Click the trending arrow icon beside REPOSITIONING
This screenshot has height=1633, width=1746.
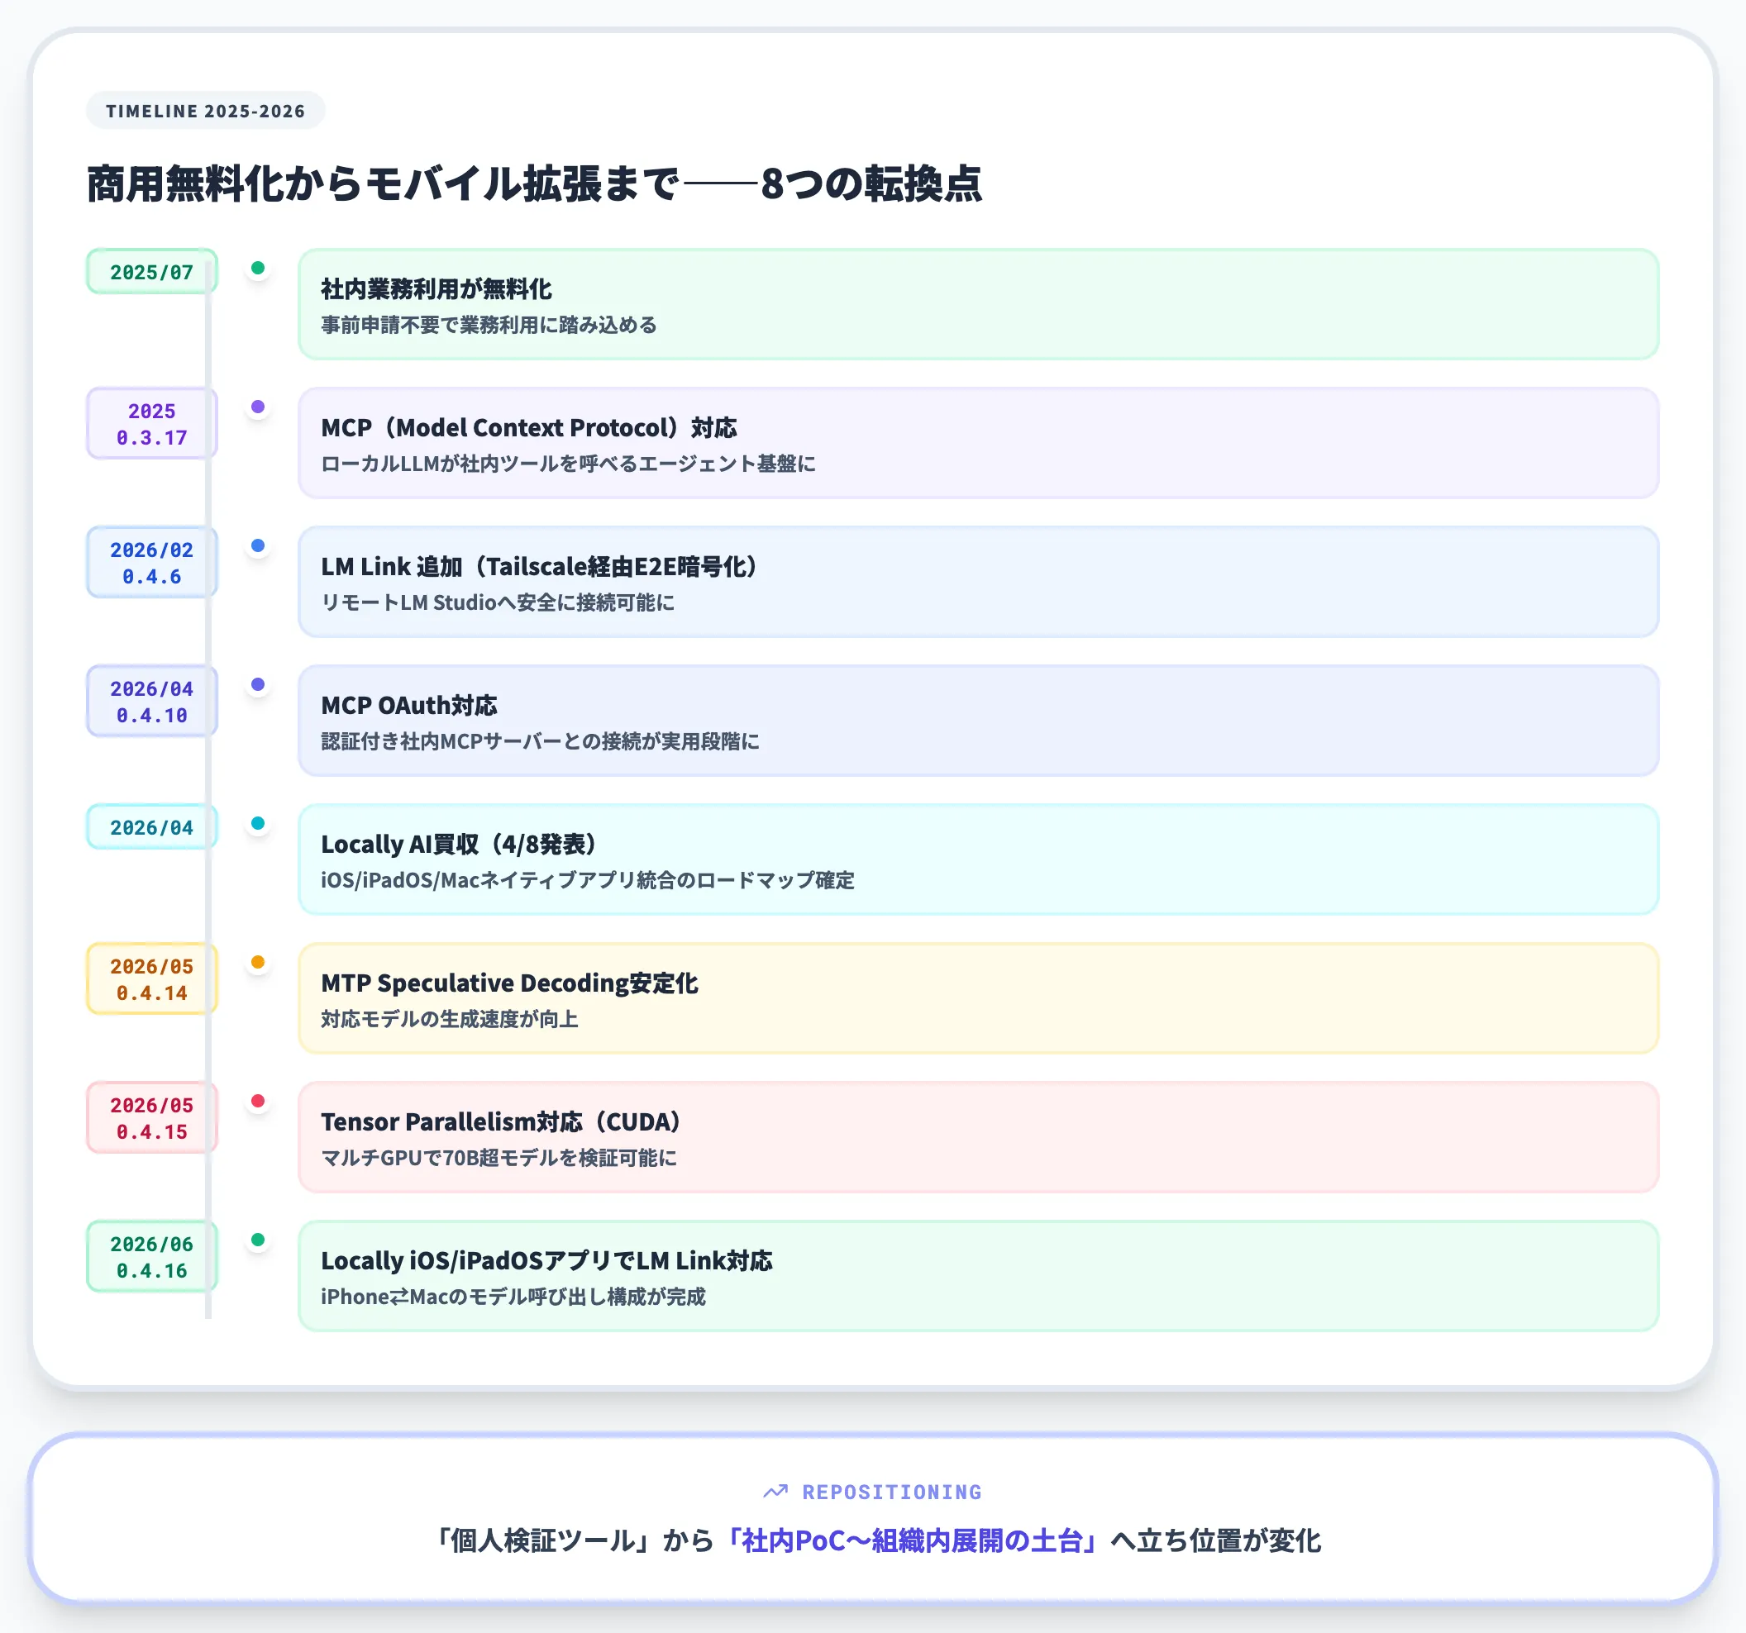(x=775, y=1492)
